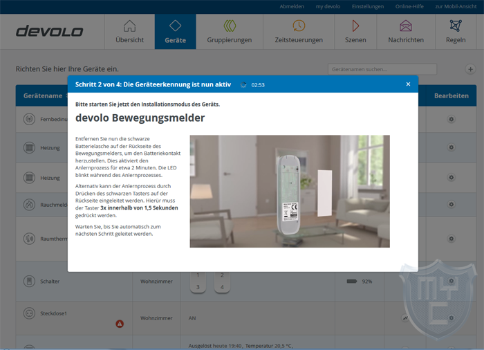This screenshot has height=350, width=484.
Task: Click the 92% battery value
Action: tap(366, 281)
